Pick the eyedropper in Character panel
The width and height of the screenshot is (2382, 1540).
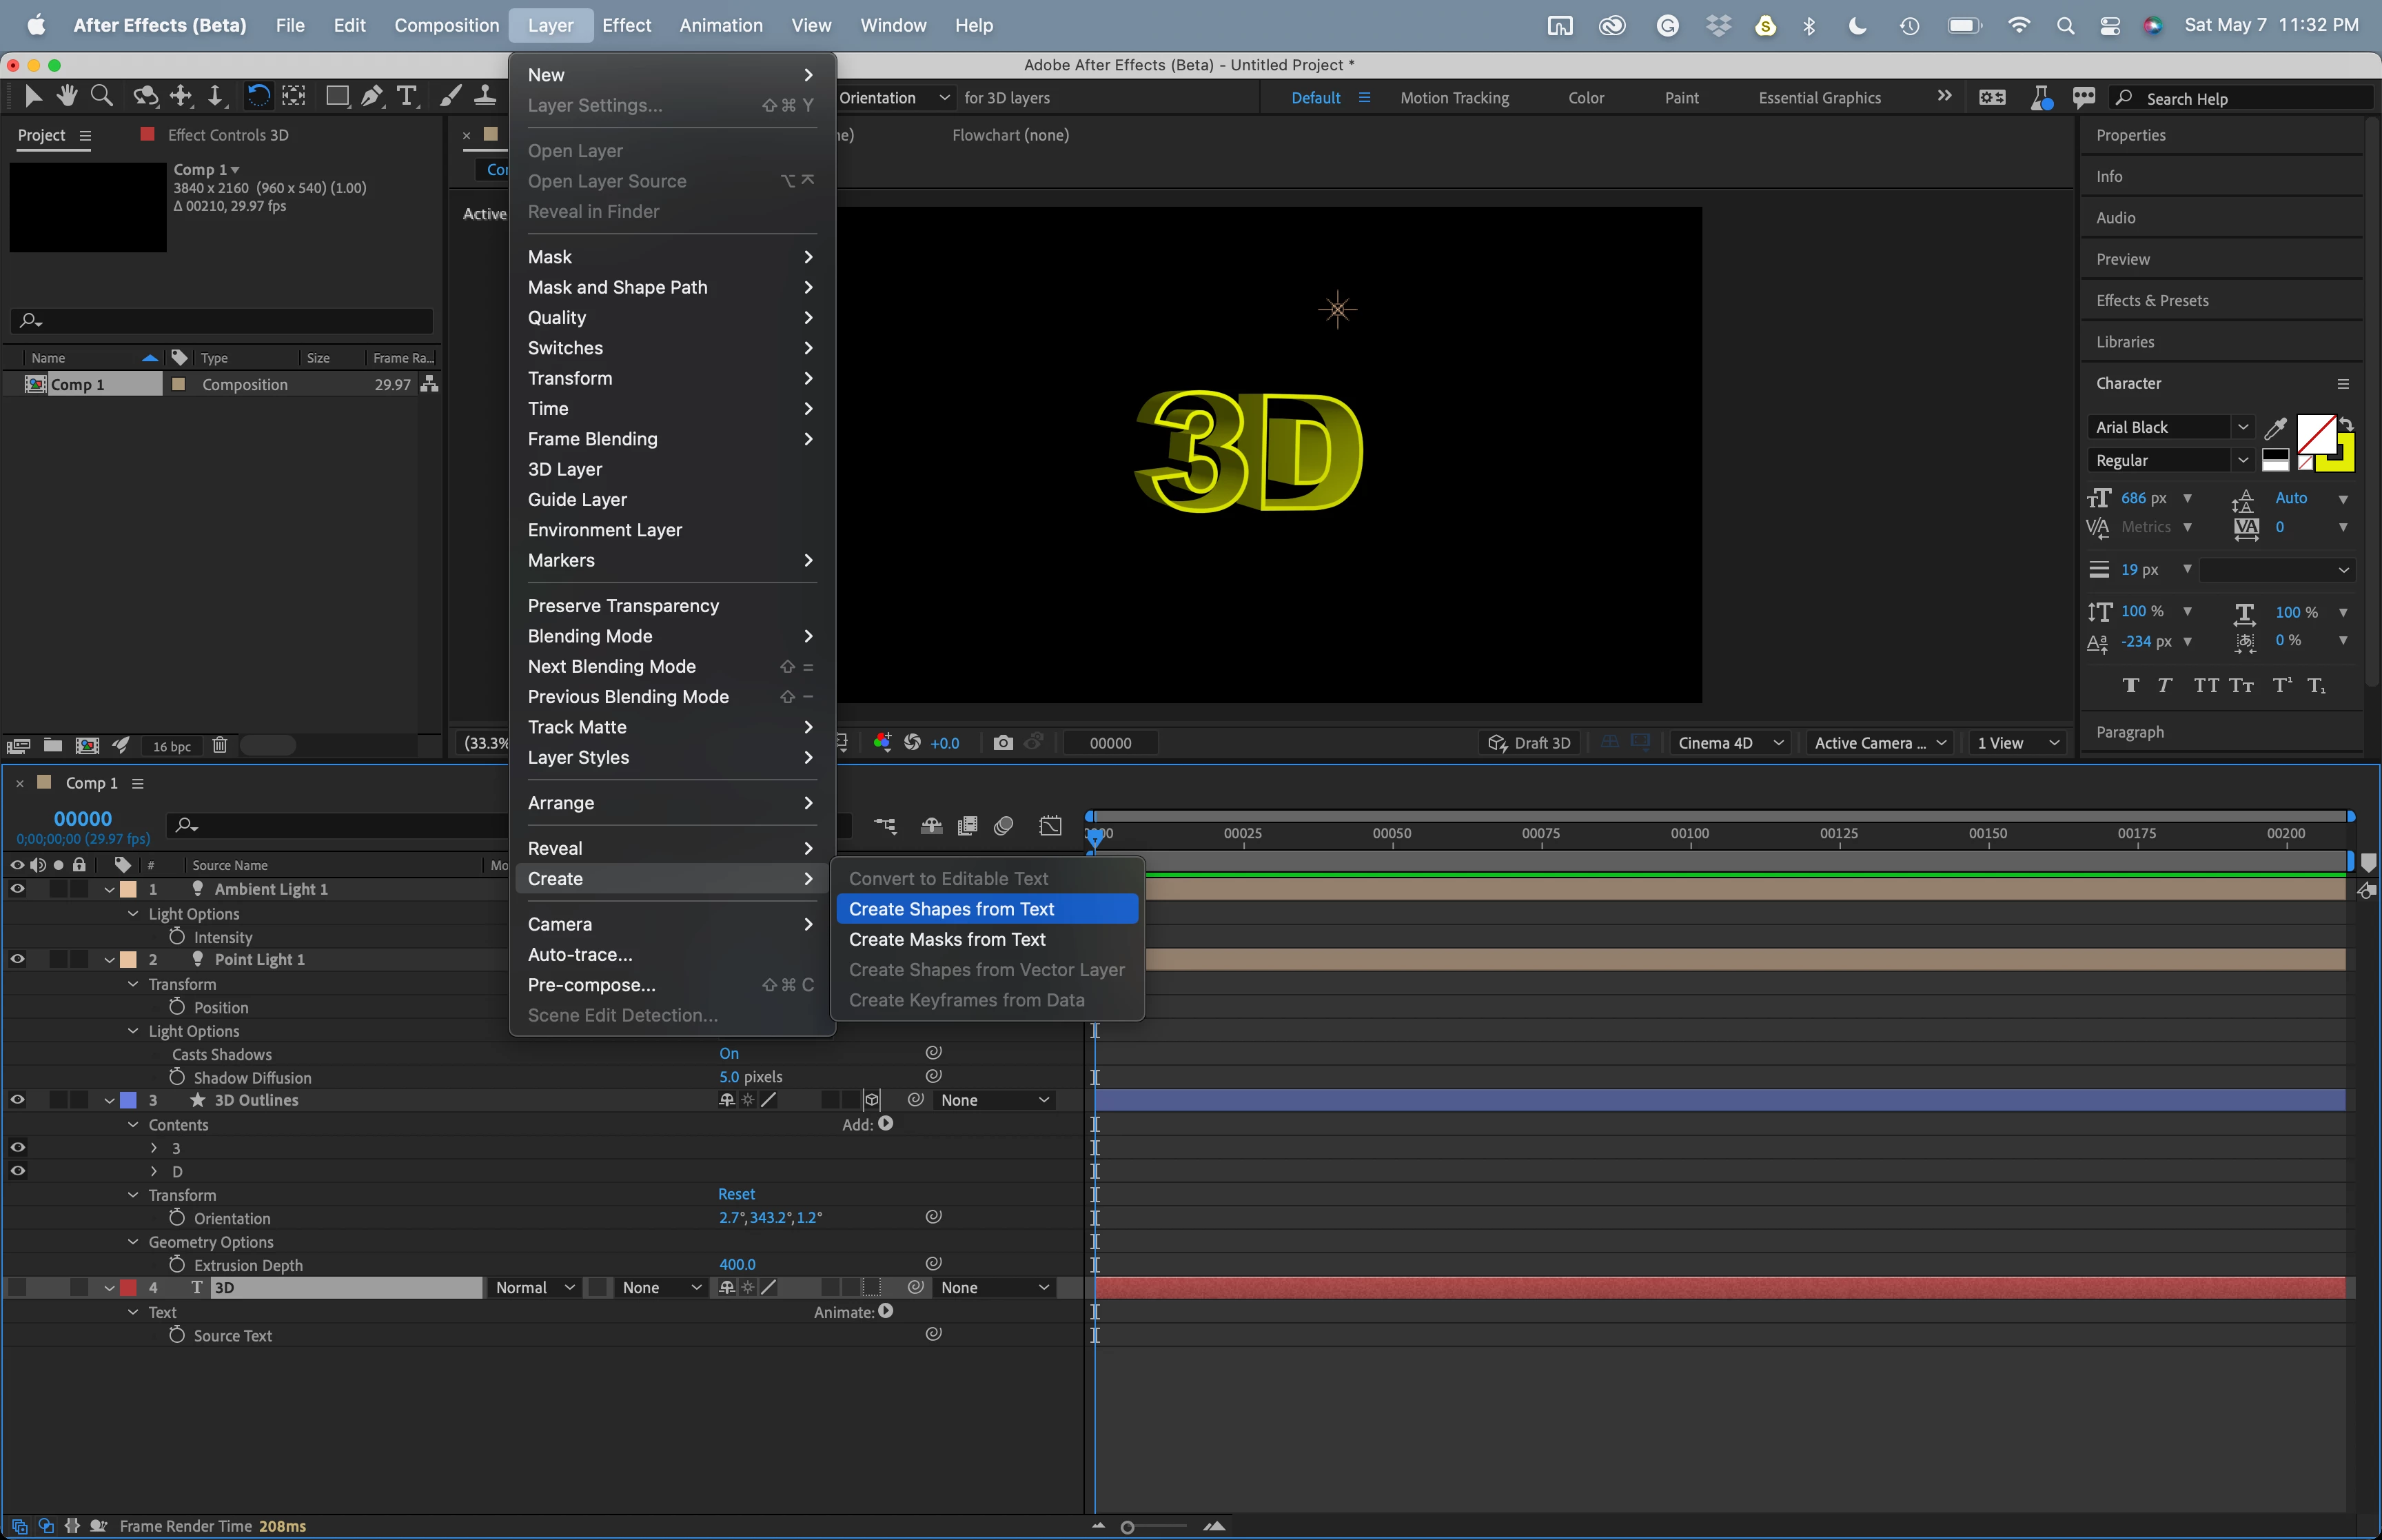(2275, 428)
